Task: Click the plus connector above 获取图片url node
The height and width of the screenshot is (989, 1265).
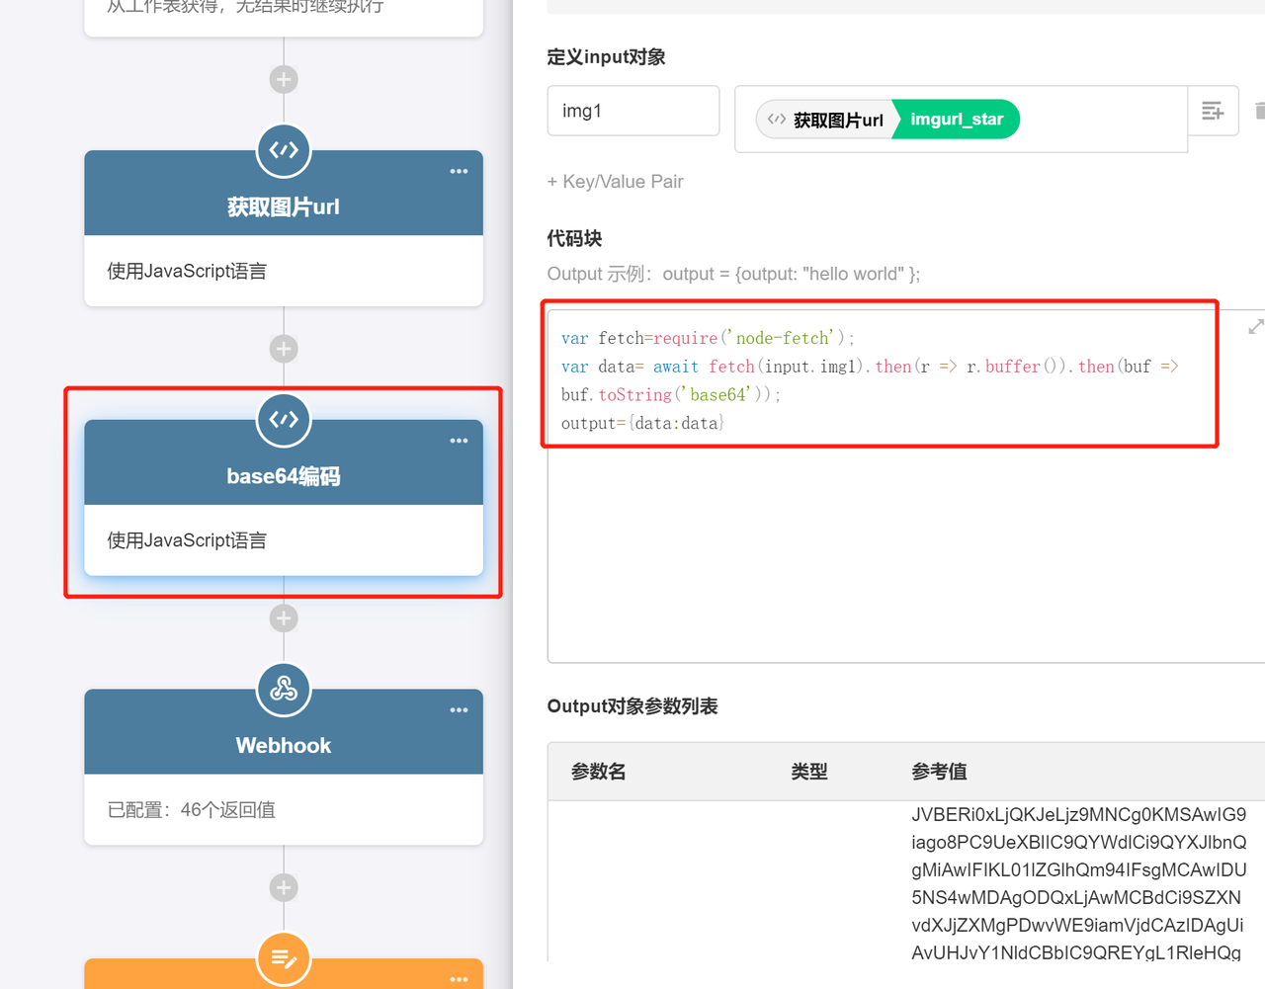Action: [x=284, y=79]
